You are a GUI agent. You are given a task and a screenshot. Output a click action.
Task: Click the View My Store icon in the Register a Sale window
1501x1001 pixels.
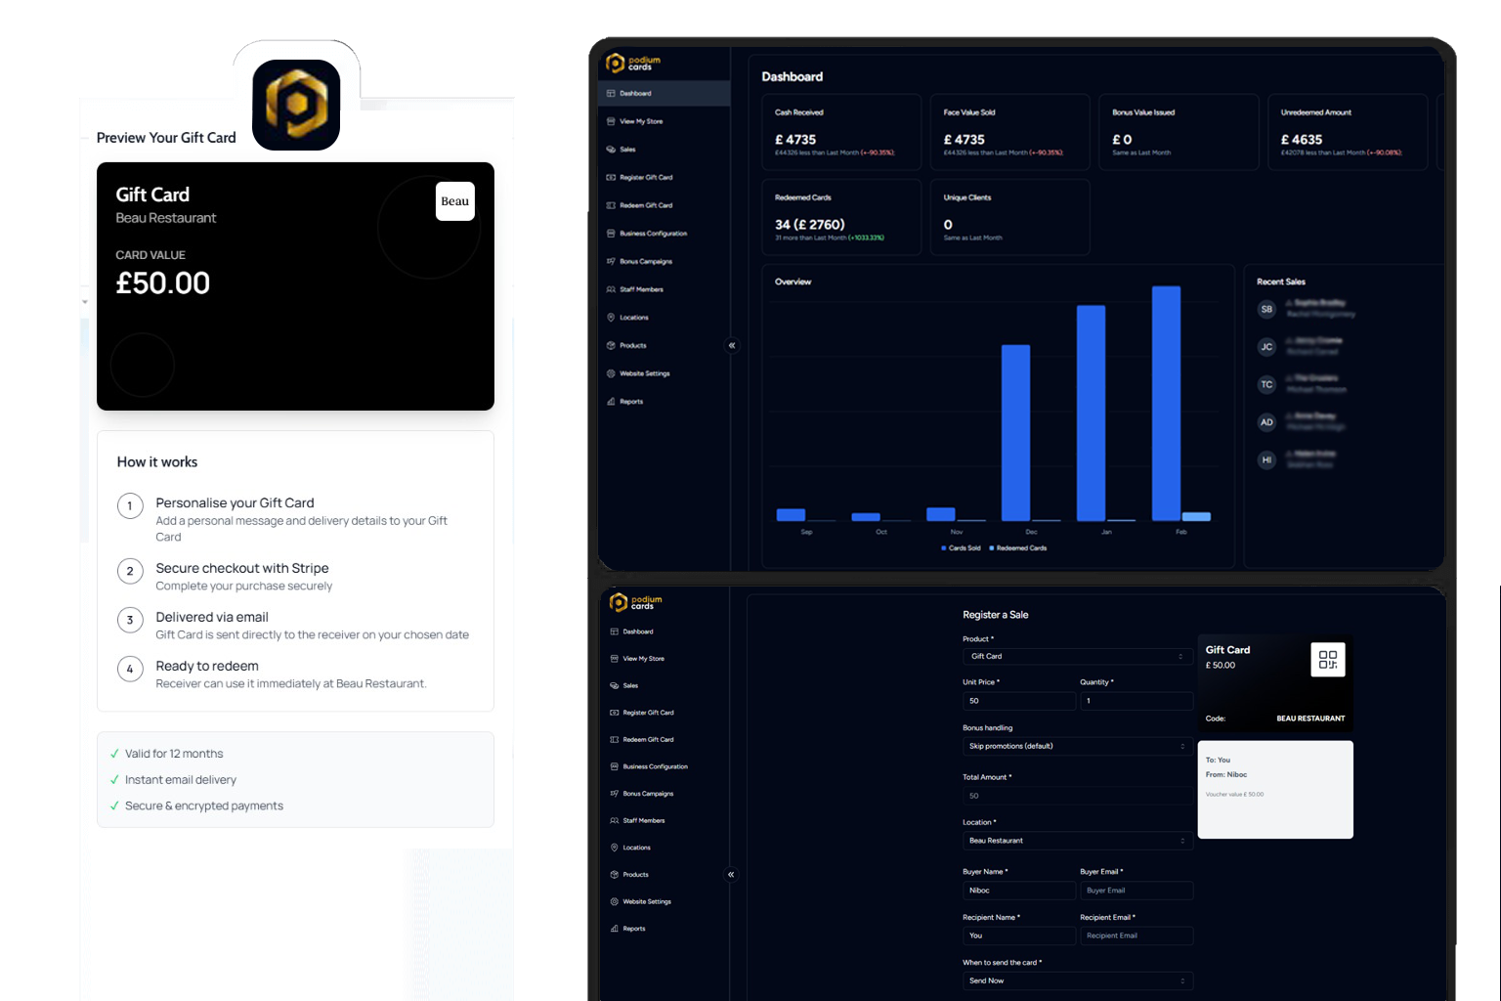coord(615,659)
